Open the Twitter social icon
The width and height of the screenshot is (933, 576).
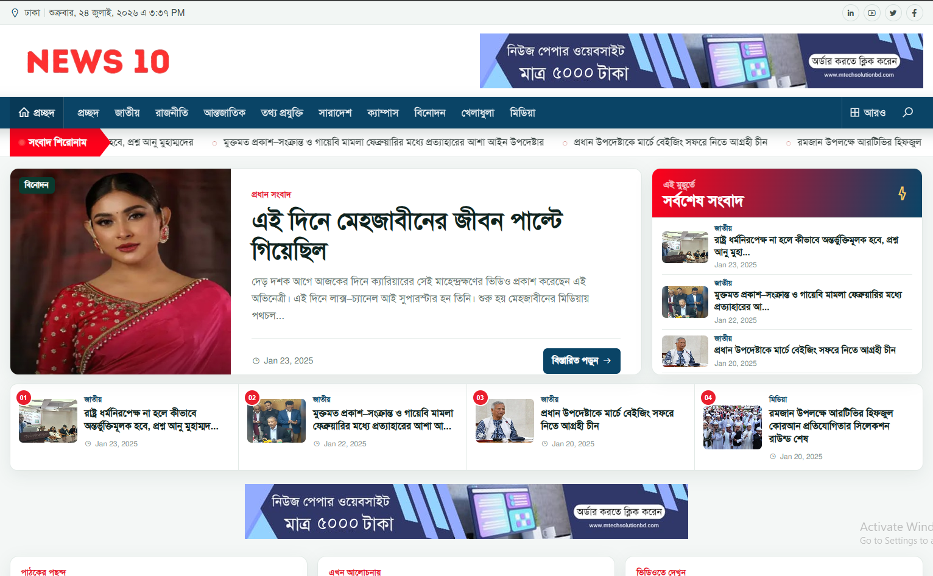click(893, 13)
